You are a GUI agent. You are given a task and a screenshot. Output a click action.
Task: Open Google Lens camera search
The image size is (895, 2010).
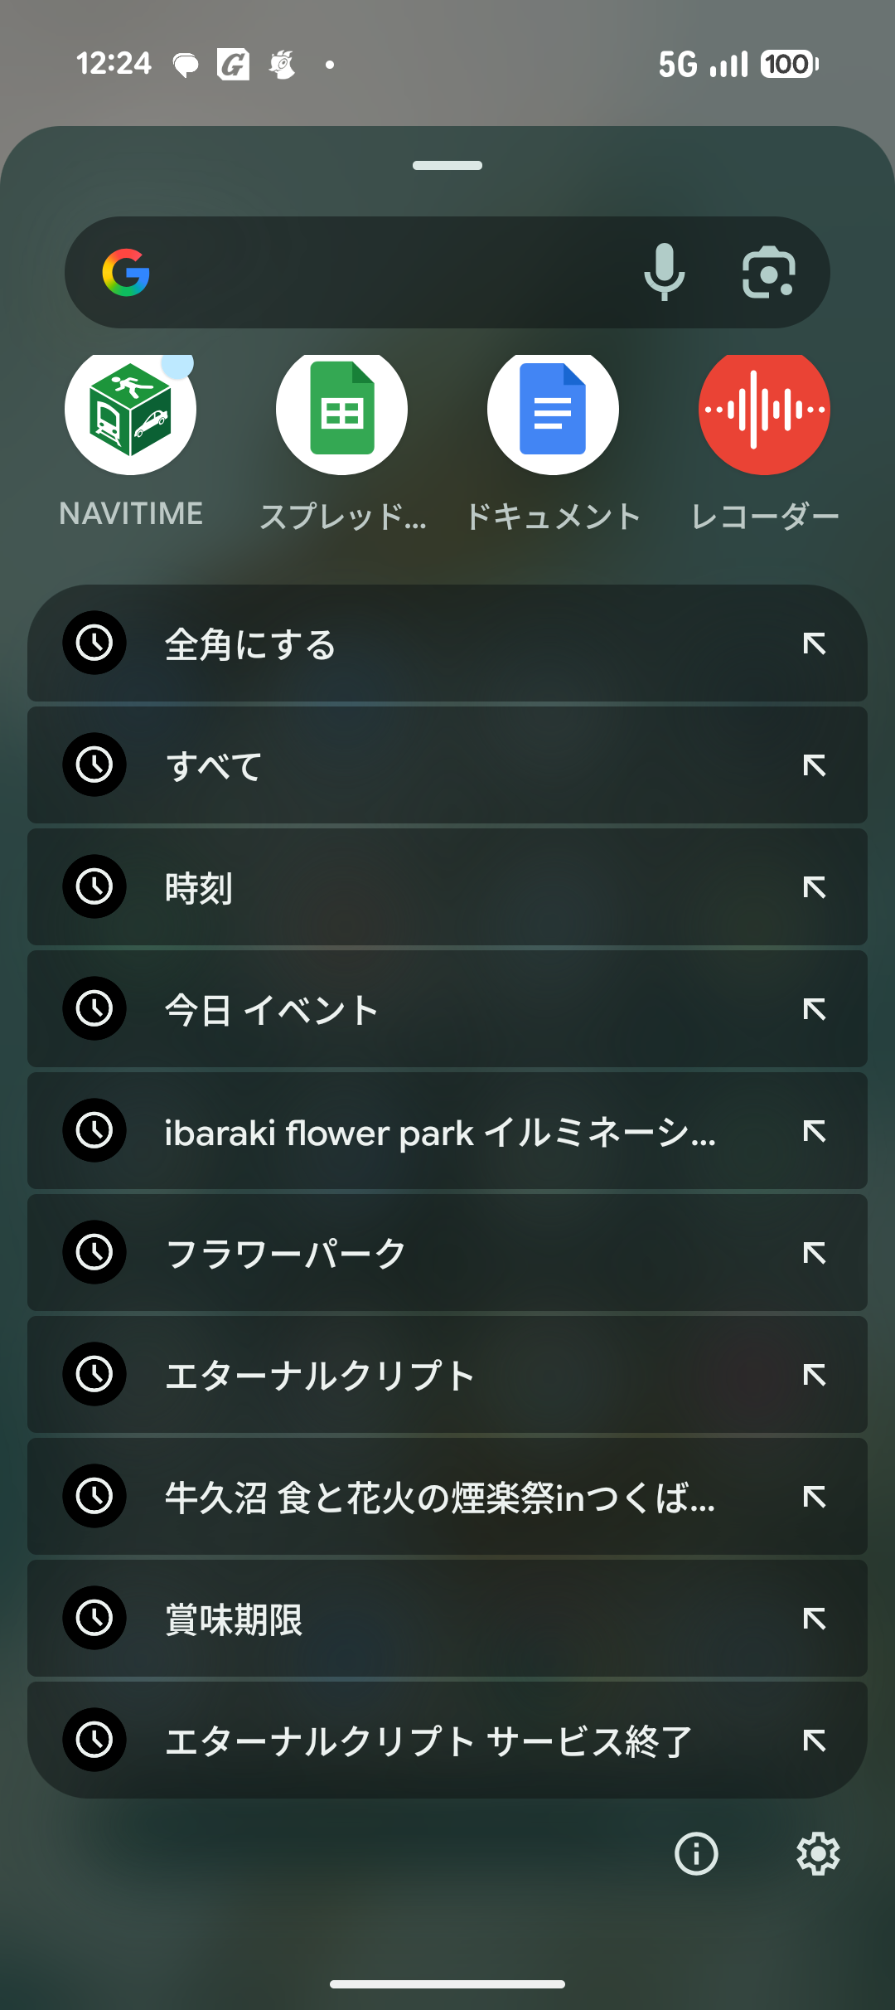point(768,272)
